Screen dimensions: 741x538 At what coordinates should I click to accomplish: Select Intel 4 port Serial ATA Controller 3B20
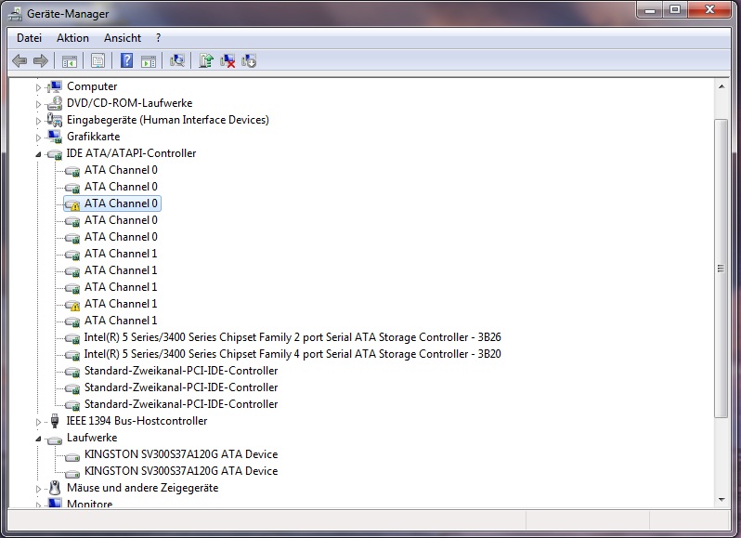tap(292, 354)
